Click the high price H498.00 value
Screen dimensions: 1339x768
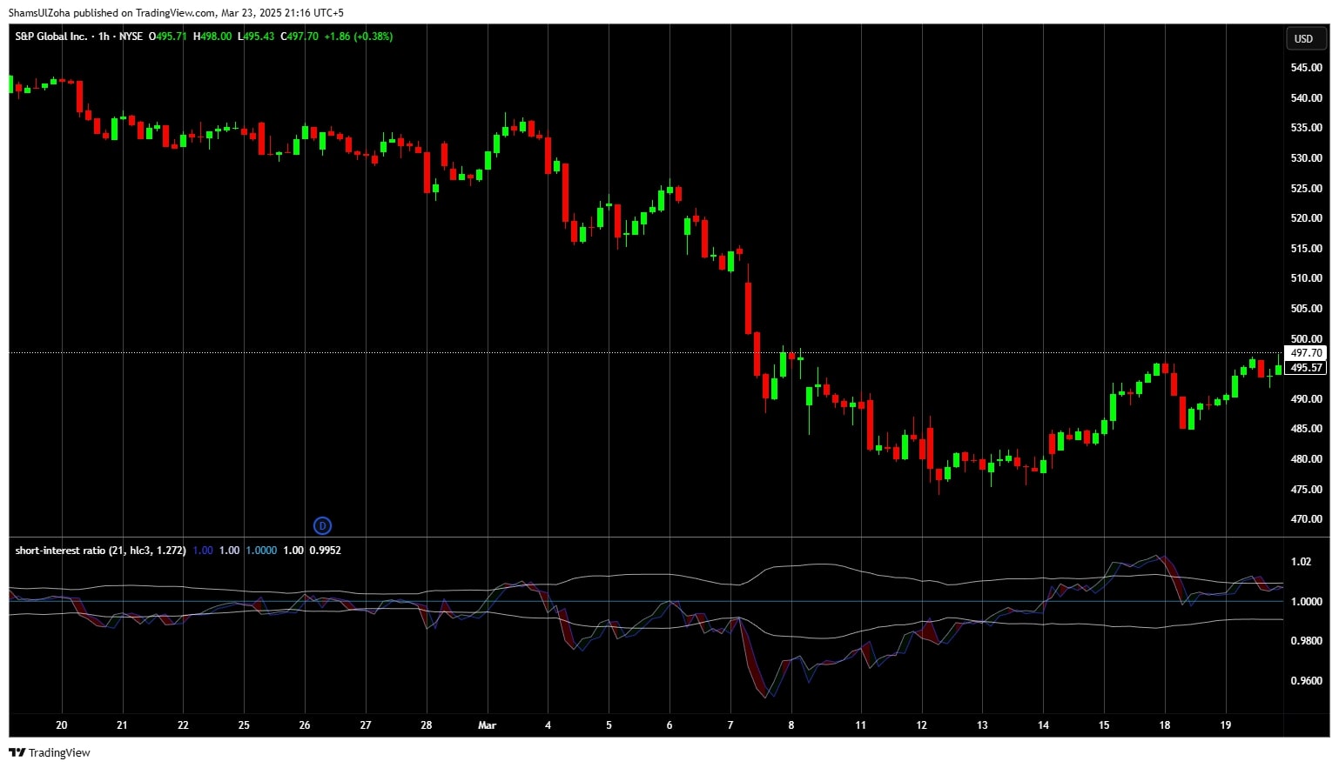(x=212, y=37)
